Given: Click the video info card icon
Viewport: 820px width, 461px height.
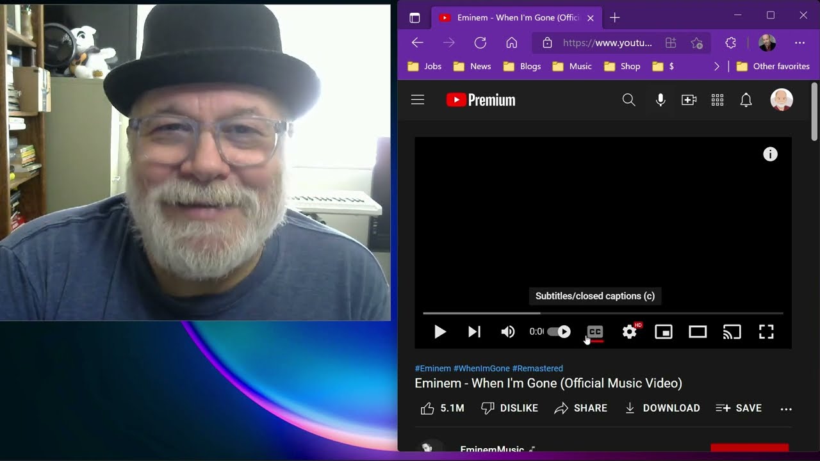Looking at the screenshot, I should pyautogui.click(x=770, y=154).
